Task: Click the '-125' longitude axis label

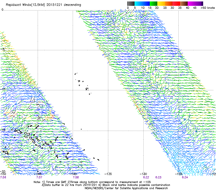Action: coord(179,174)
